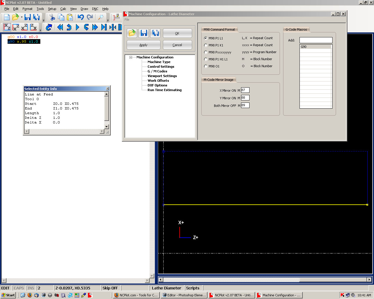The width and height of the screenshot is (374, 299).
Task: Open the Calc menu
Action: (63, 9)
